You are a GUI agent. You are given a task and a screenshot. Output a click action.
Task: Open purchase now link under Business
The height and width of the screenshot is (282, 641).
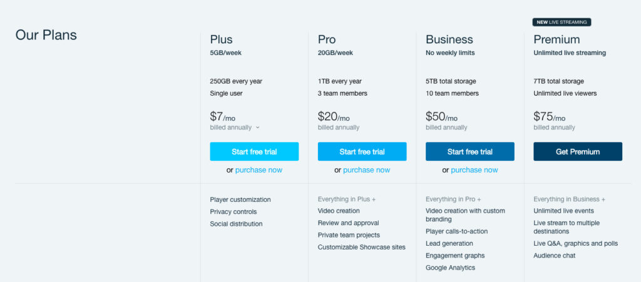(474, 170)
